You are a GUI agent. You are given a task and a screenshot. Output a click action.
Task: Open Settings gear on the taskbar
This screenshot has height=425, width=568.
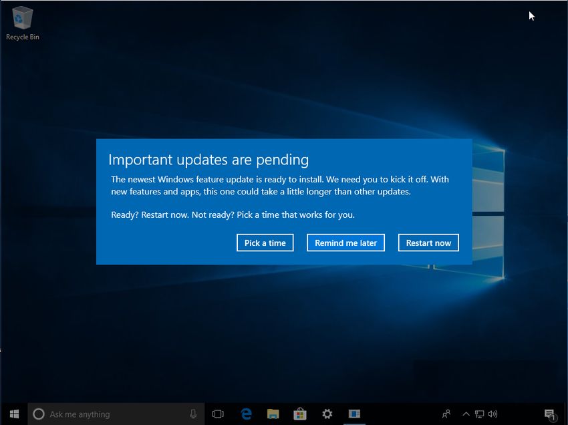[327, 414]
